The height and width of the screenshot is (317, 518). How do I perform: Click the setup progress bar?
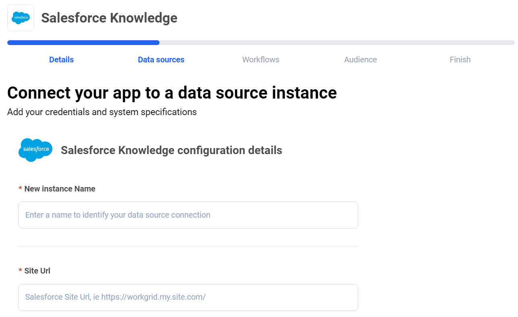[261, 43]
